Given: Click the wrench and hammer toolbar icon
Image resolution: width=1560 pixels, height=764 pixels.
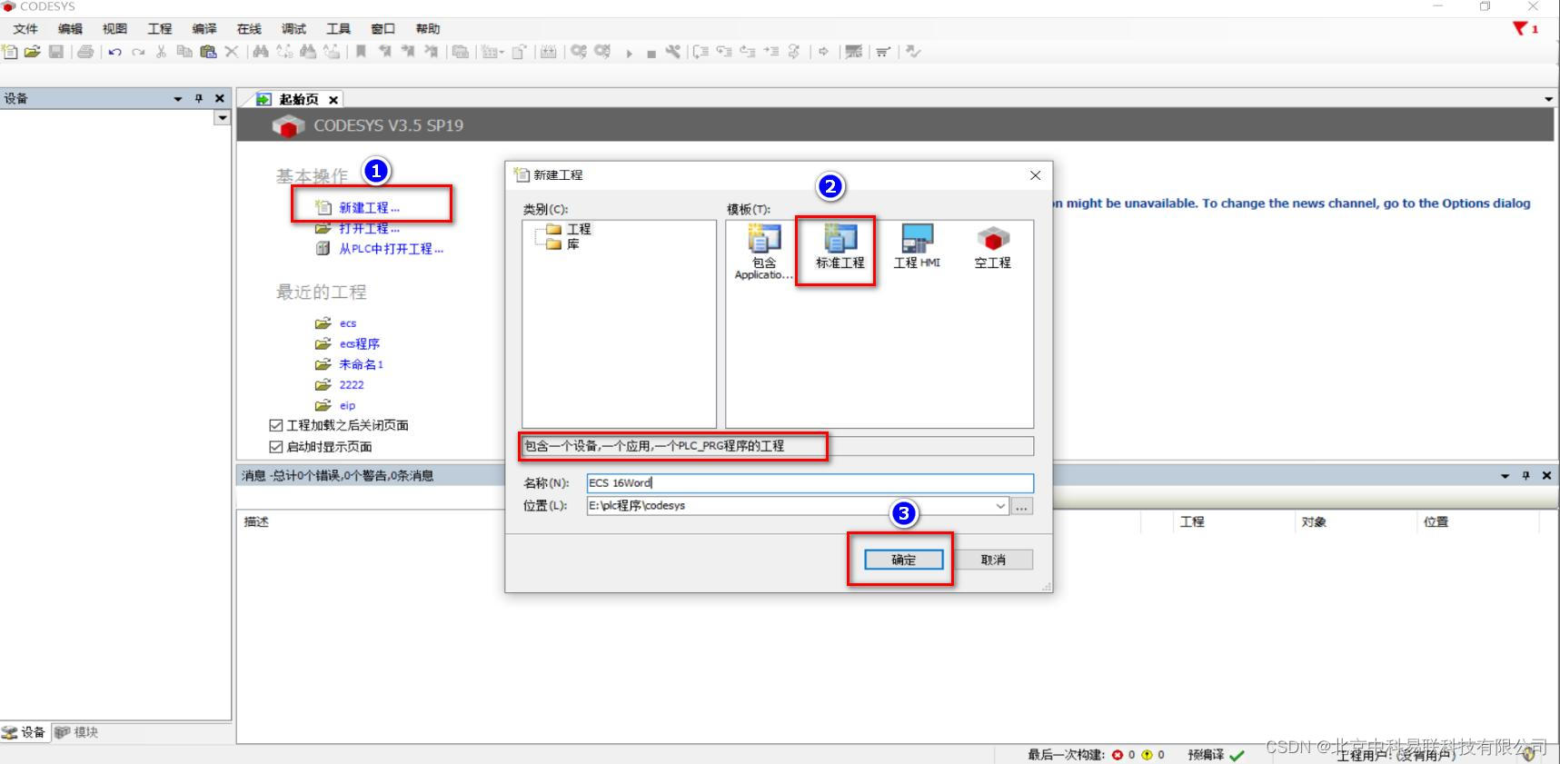Looking at the screenshot, I should (673, 52).
